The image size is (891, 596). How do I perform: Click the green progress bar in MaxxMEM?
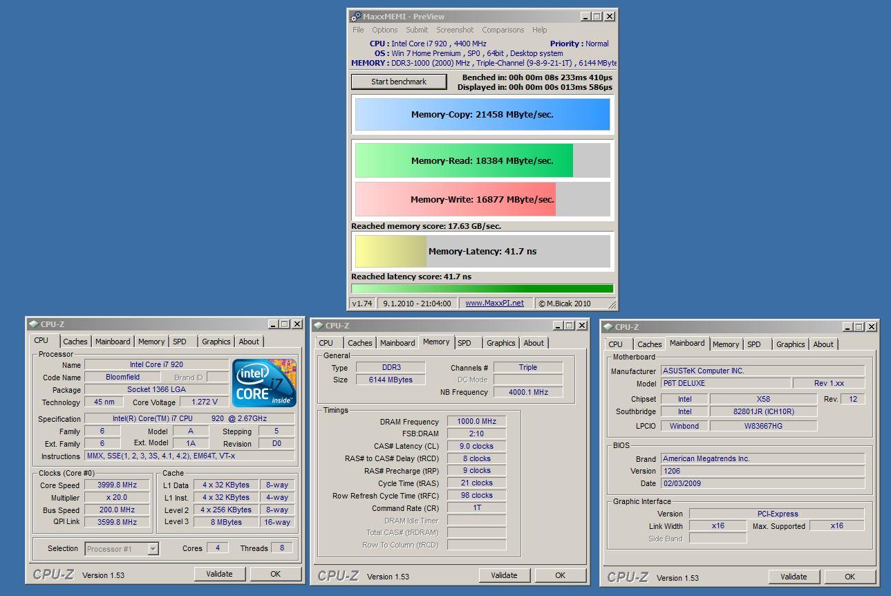pos(482,288)
